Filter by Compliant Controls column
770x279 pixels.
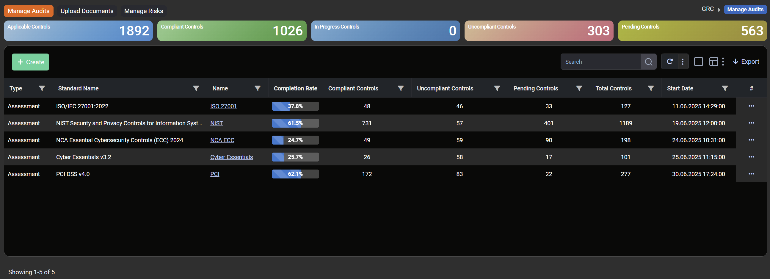[401, 88]
